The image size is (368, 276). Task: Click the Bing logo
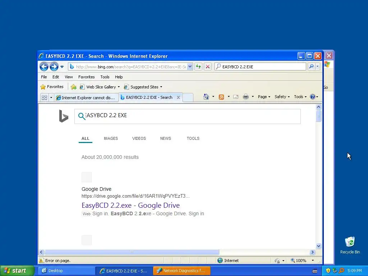click(64, 116)
